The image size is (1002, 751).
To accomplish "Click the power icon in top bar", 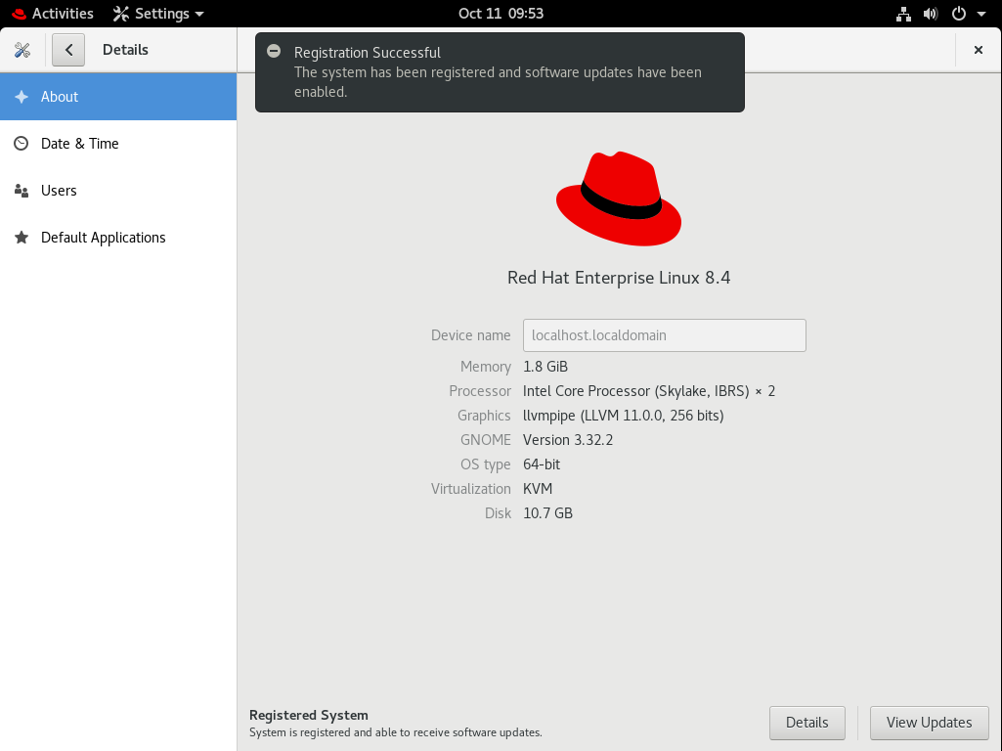I will [959, 14].
